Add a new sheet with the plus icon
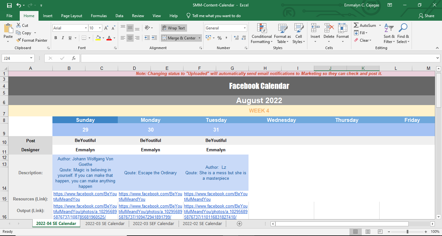The width and height of the screenshot is (442, 236). 239,223
